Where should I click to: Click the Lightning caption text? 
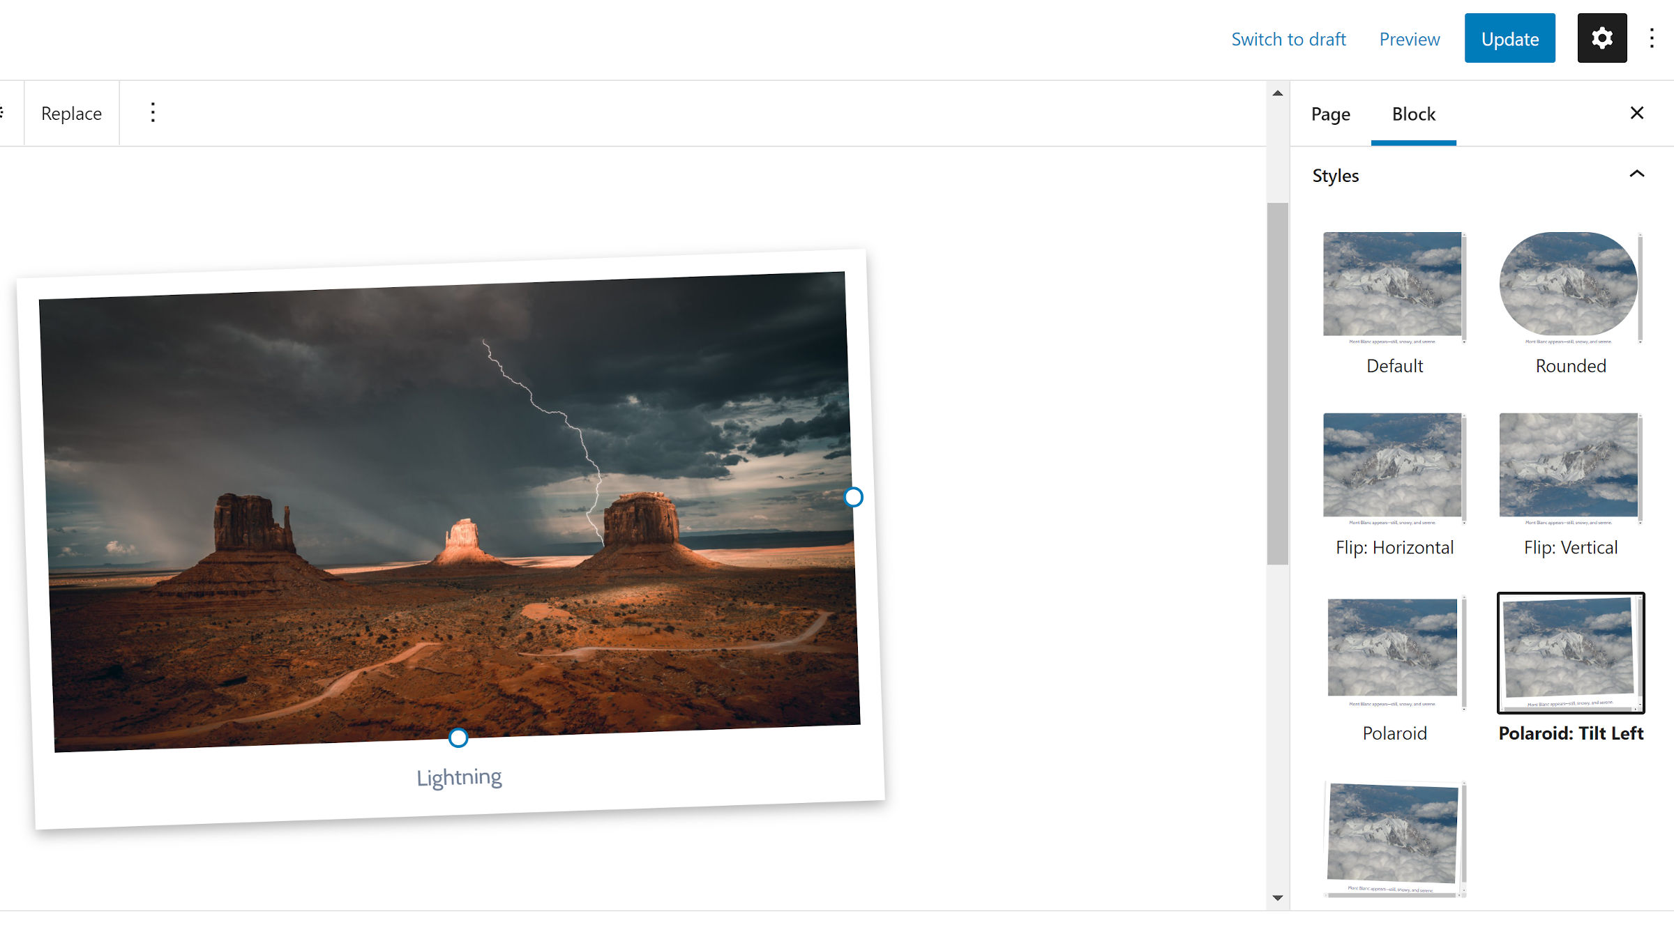coord(459,776)
